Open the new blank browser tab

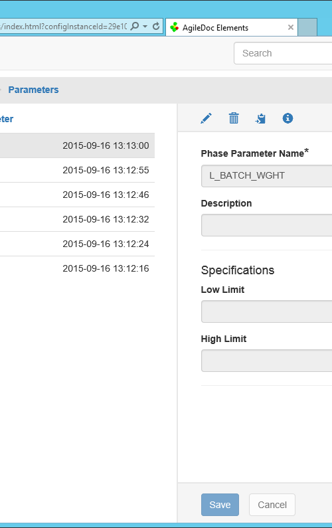pos(307,27)
